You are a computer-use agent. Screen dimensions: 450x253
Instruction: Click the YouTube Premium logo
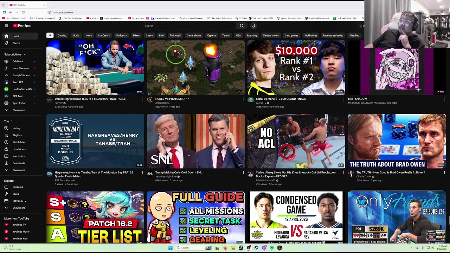point(22,26)
